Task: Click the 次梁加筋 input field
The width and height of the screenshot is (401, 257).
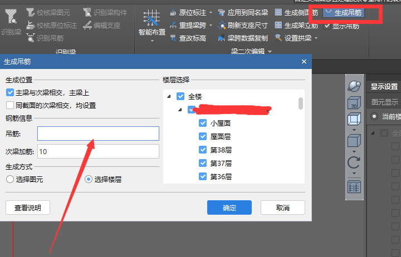Action: [98, 151]
